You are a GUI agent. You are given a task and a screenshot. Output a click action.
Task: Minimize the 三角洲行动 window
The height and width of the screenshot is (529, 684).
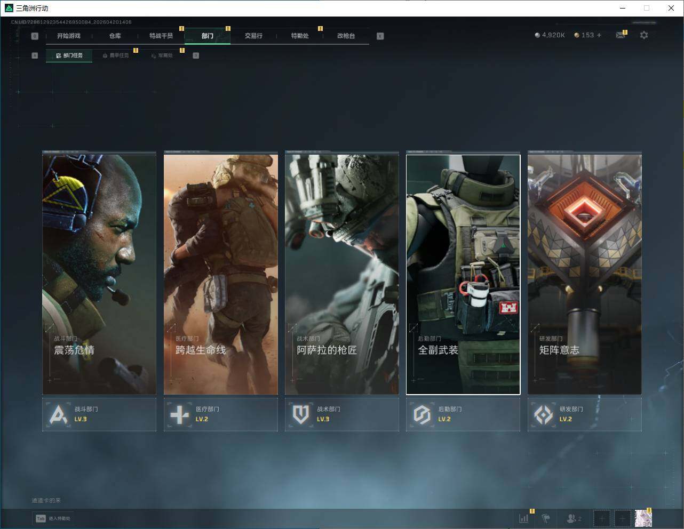623,8
